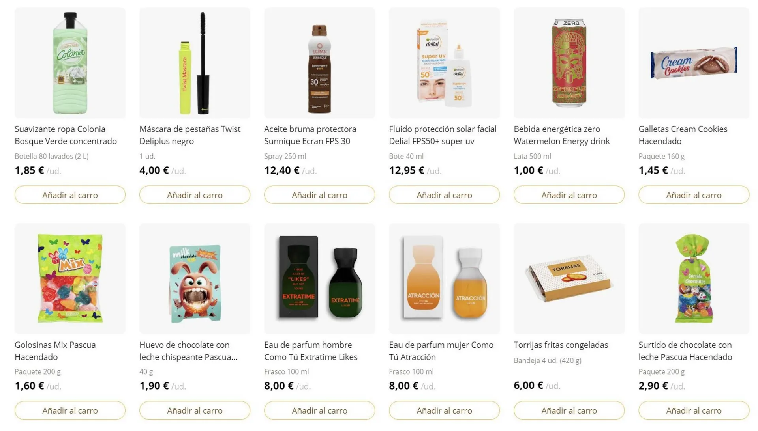Viewport: 758px width, 431px height.
Task: View the Ecran Sunnique spray product image
Action: click(319, 63)
